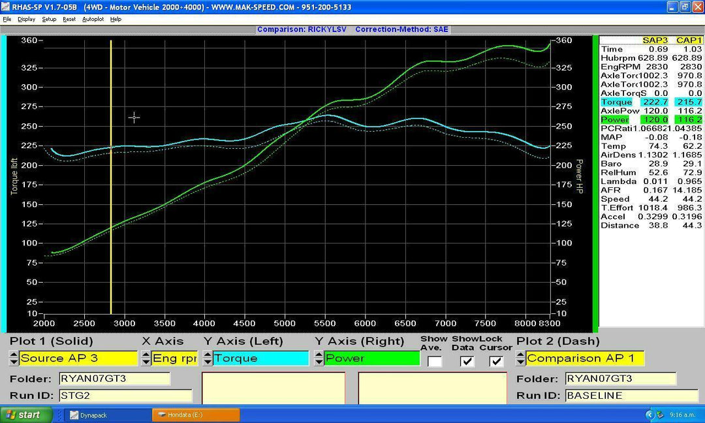Click the down arrow beside the Torque selector
The height and width of the screenshot is (423, 705).
[x=206, y=361]
